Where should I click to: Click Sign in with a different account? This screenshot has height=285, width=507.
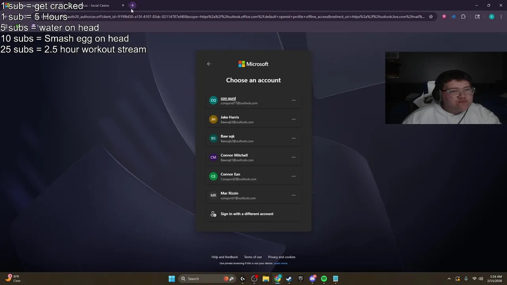253,214
